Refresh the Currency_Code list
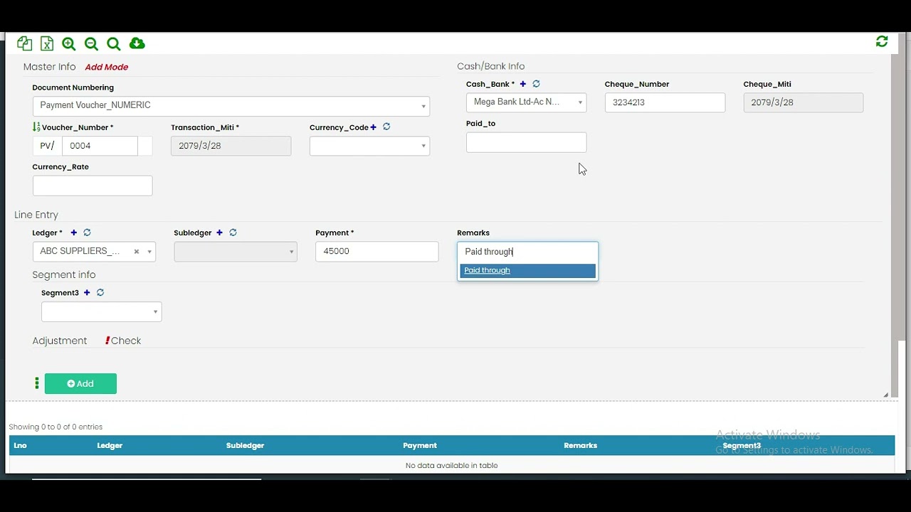911x512 pixels. pos(386,127)
